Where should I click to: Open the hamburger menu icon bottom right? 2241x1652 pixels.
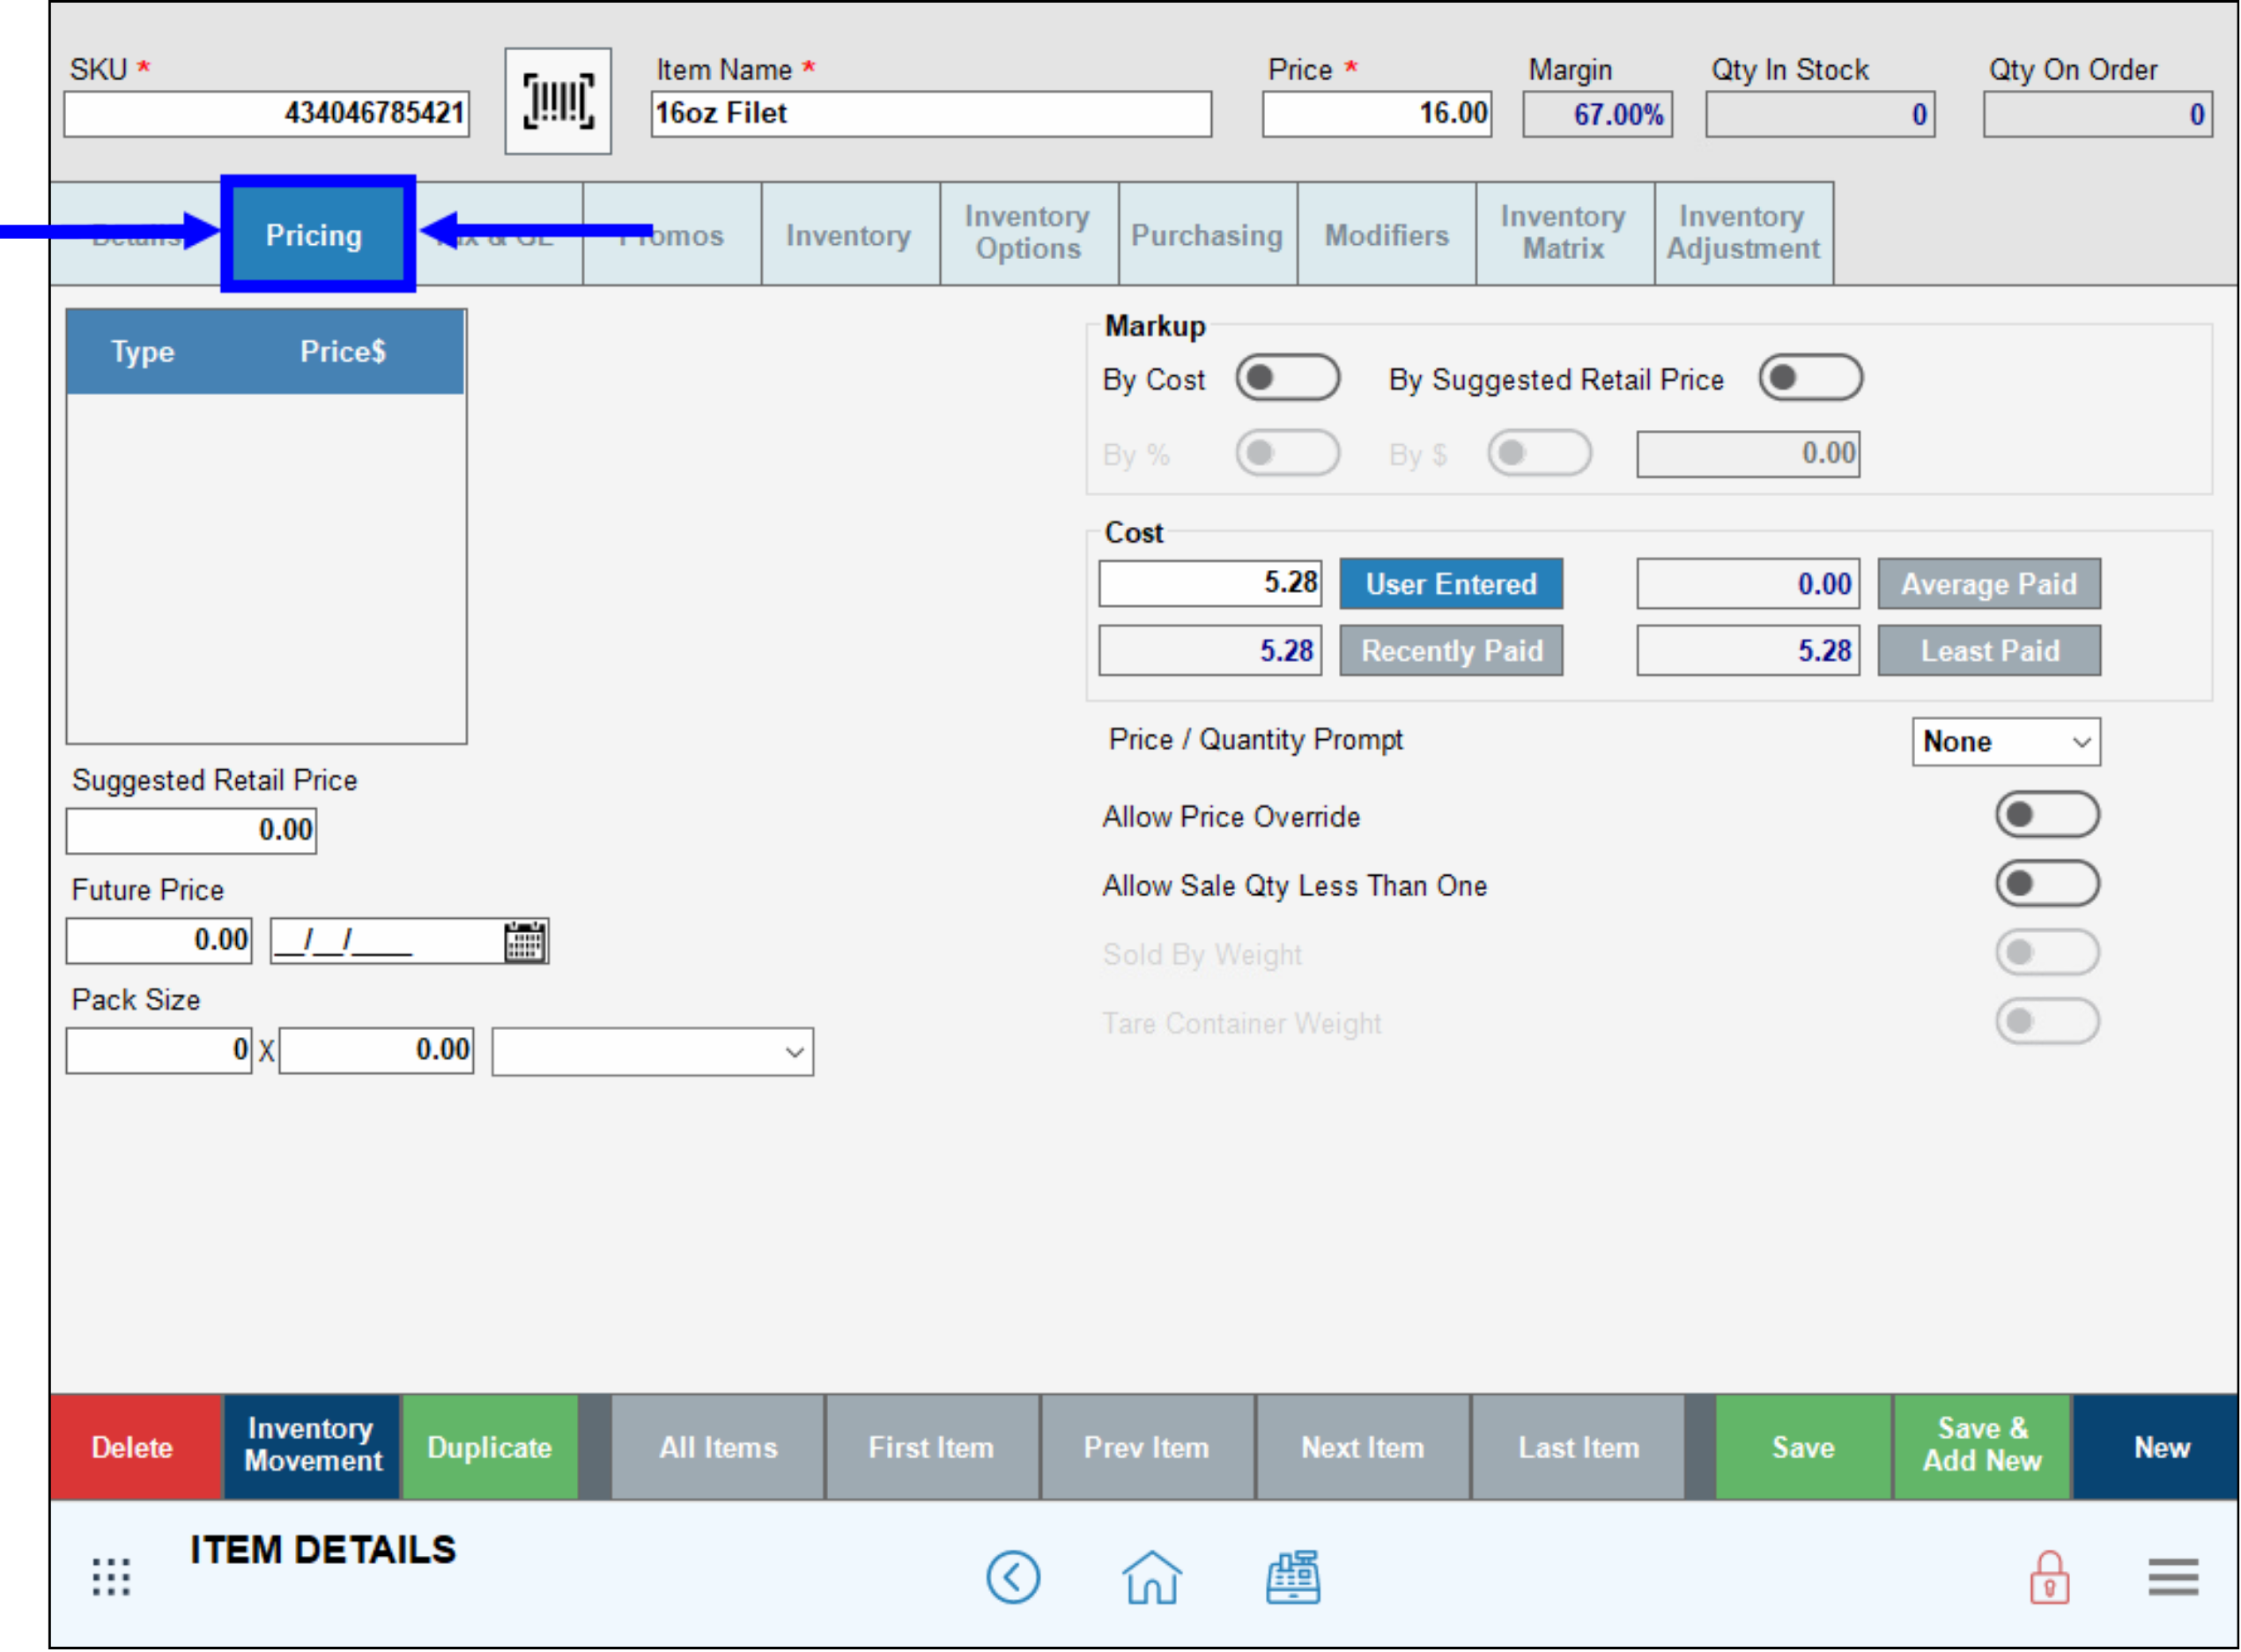click(2173, 1577)
